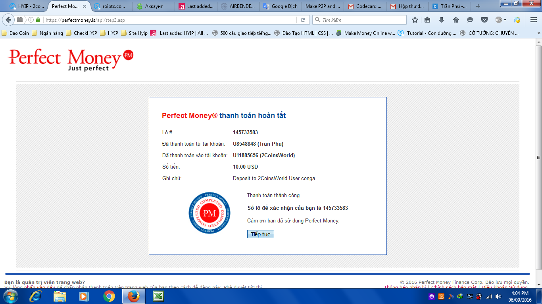The width and height of the screenshot is (542, 304).
Task: Click the green padlock in the address bar
Action: click(x=38, y=20)
